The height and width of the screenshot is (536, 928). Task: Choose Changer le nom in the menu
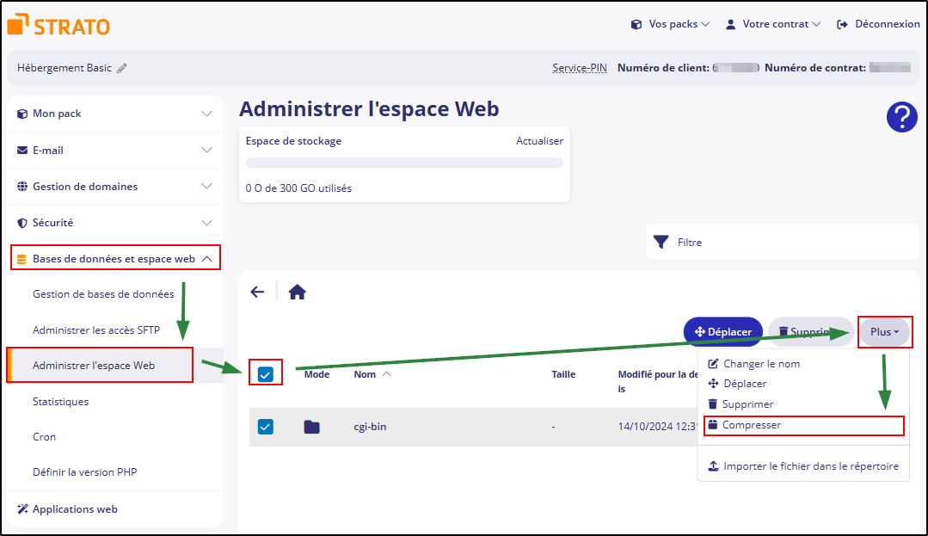(x=761, y=364)
